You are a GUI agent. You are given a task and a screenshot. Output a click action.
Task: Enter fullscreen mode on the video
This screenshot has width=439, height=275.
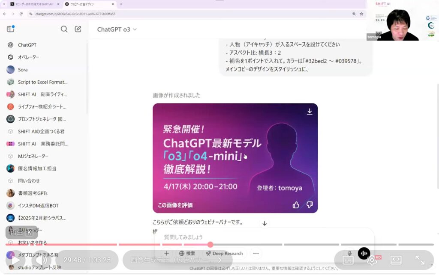(x=420, y=260)
